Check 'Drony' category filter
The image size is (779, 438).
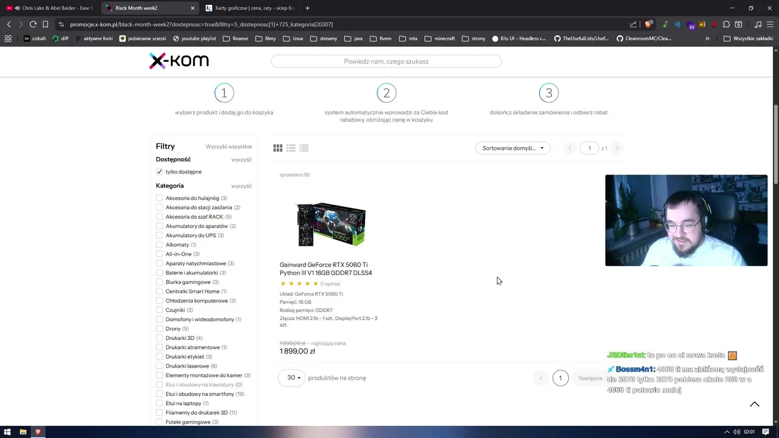[x=159, y=328]
